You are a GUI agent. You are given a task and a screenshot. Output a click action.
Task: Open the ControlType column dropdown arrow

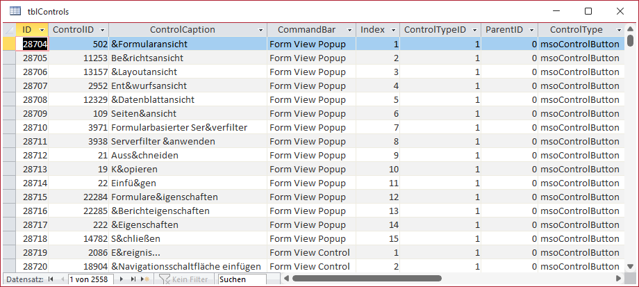(619, 30)
